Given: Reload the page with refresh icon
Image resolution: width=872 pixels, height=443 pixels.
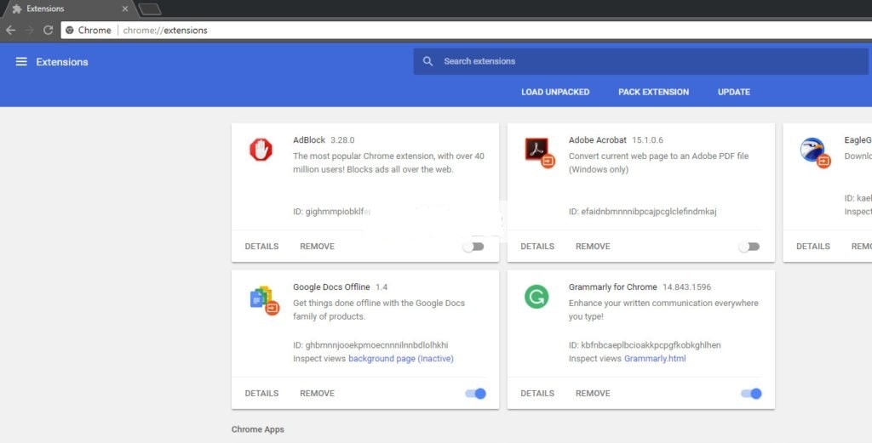Looking at the screenshot, I should point(48,30).
